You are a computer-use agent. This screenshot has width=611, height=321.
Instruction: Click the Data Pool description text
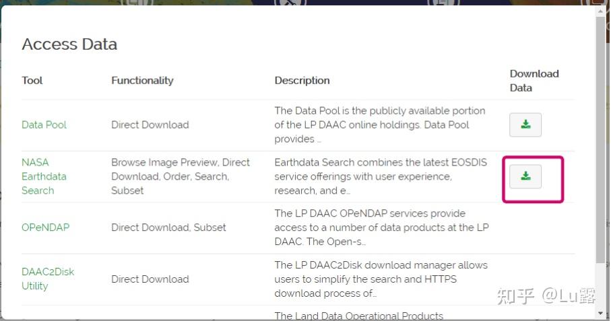click(x=380, y=124)
